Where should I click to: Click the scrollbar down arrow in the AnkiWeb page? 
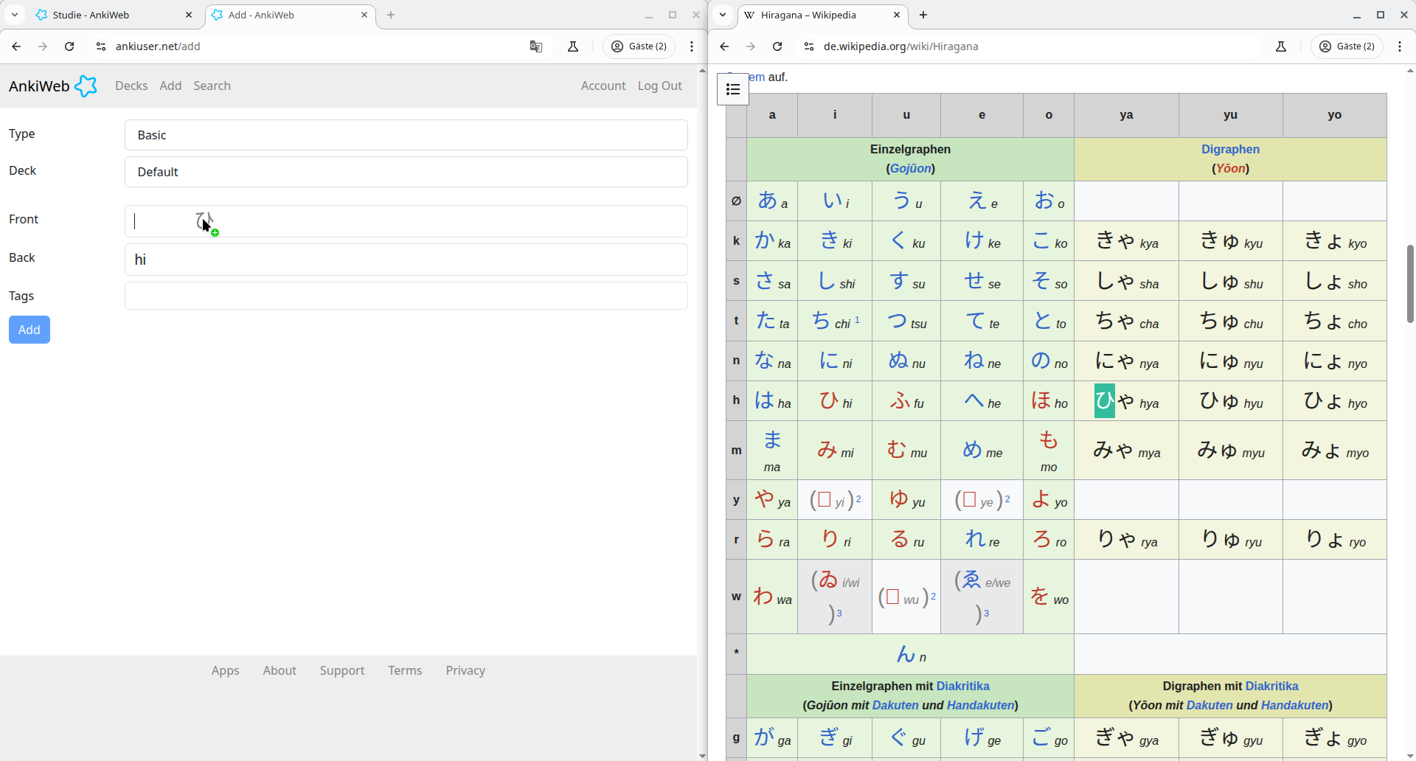[x=702, y=756]
